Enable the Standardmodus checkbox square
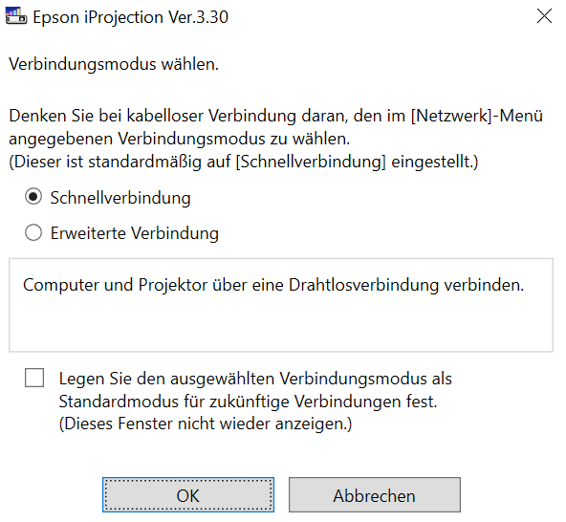 34,378
